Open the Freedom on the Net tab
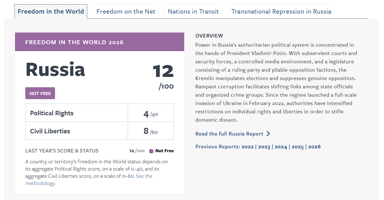 coord(126,12)
